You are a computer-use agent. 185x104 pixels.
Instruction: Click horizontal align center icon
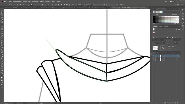pos(59,5)
